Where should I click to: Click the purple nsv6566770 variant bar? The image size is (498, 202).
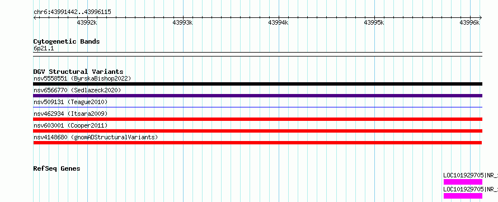[257, 96]
